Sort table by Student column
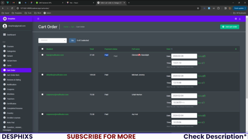Viewport: 248px width, 139px height. (50, 49)
